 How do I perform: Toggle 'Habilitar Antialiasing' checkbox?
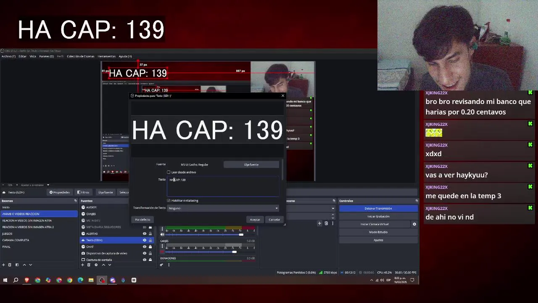(x=169, y=201)
